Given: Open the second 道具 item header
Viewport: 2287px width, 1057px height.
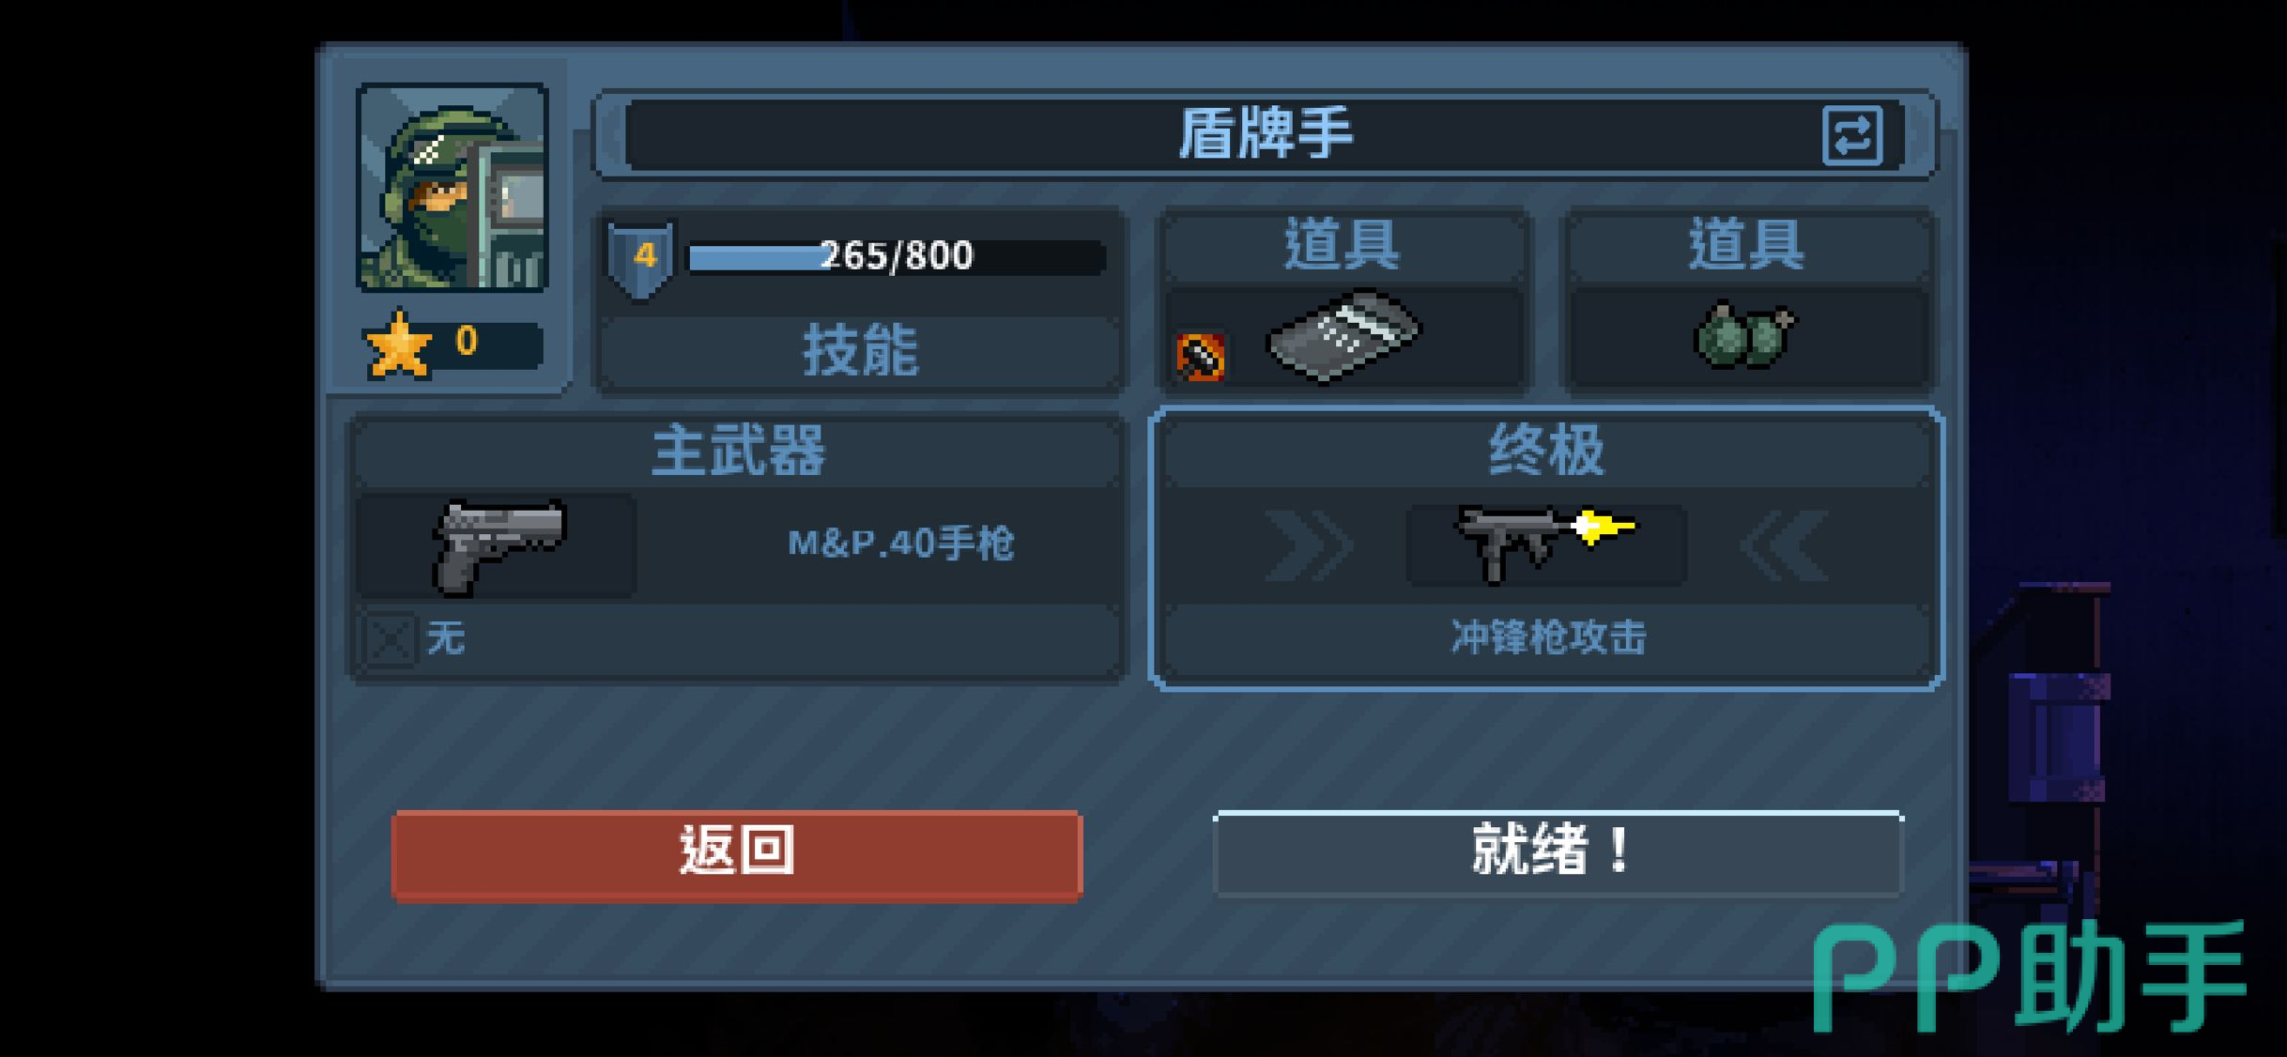Looking at the screenshot, I should (1746, 245).
